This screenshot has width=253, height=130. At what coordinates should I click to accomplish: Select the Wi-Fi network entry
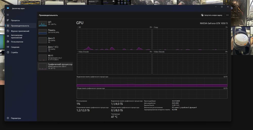(55, 57)
